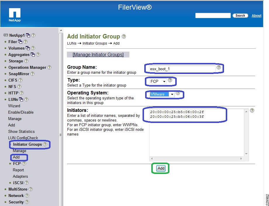Open new window icon beside LUNs
The width and height of the screenshot is (269, 206).
coord(21,99)
